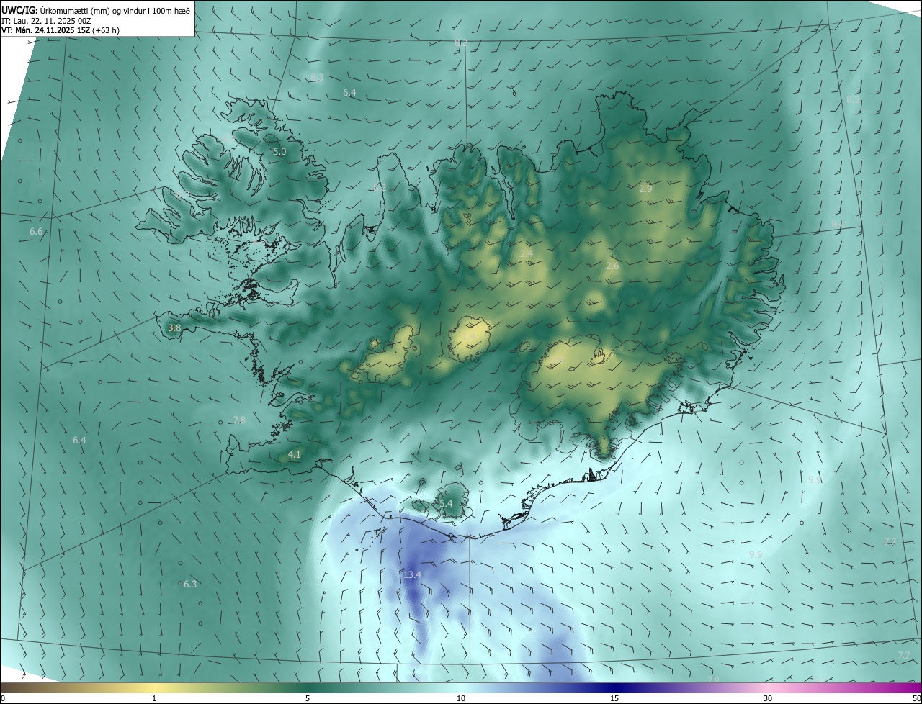Click the 3.8 value at Snæfellsnes peninsula tip
This screenshot has width=922, height=704.
(x=174, y=328)
